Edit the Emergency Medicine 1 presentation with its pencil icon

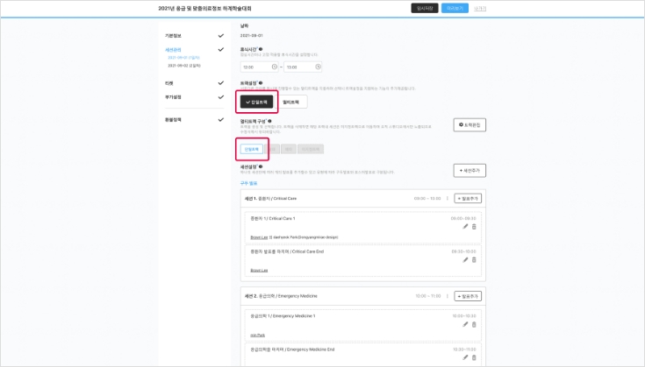tap(465, 324)
